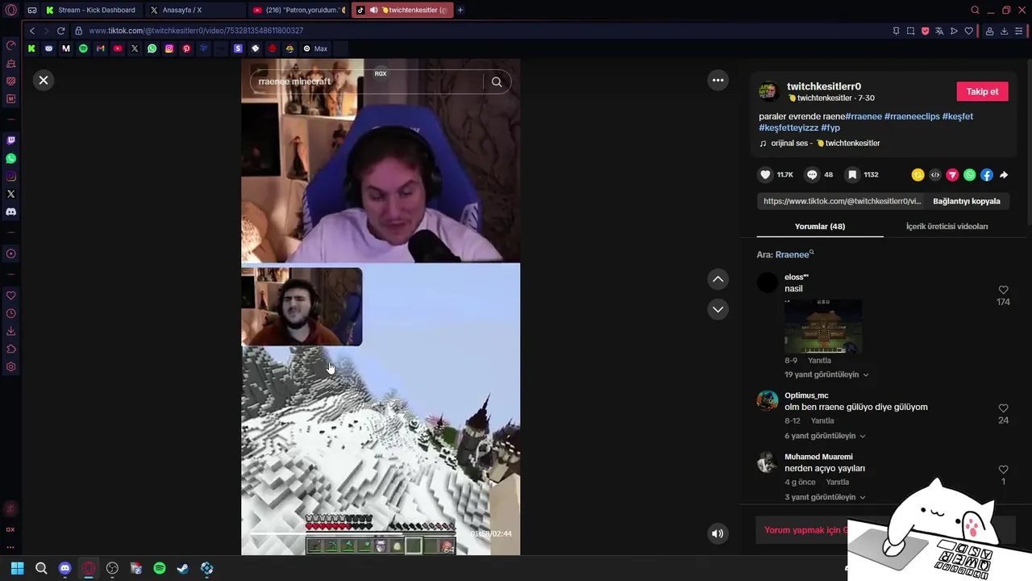1032x581 pixels.
Task: Go back in browser history
Action: point(31,31)
